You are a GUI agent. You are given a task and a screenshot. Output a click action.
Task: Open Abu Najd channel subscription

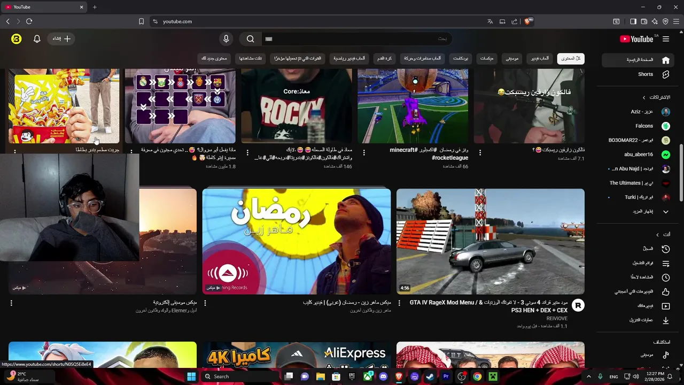click(639, 168)
